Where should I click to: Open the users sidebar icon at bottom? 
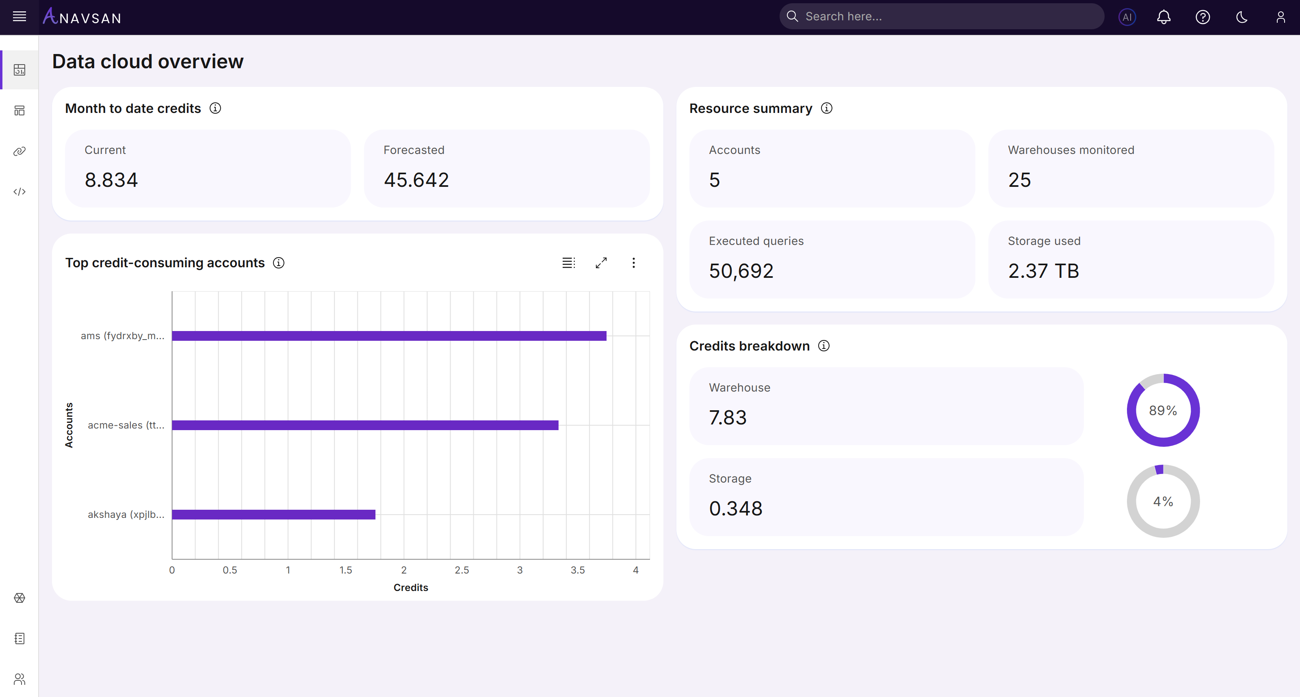[19, 679]
